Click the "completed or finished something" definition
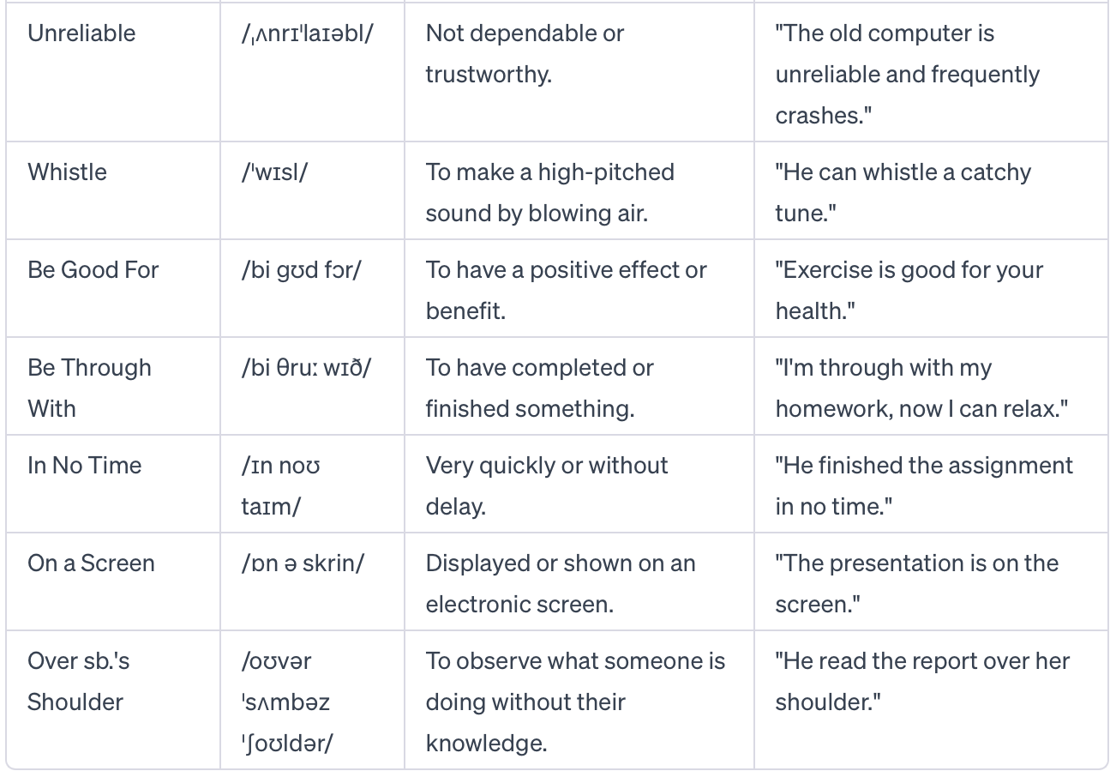Image resolution: width=1116 pixels, height=777 pixels. [x=539, y=388]
